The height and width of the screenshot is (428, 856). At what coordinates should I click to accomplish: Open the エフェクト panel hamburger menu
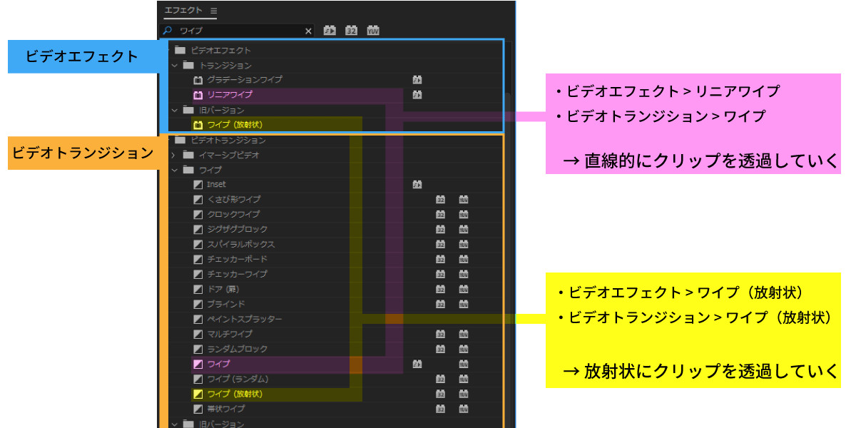214,11
